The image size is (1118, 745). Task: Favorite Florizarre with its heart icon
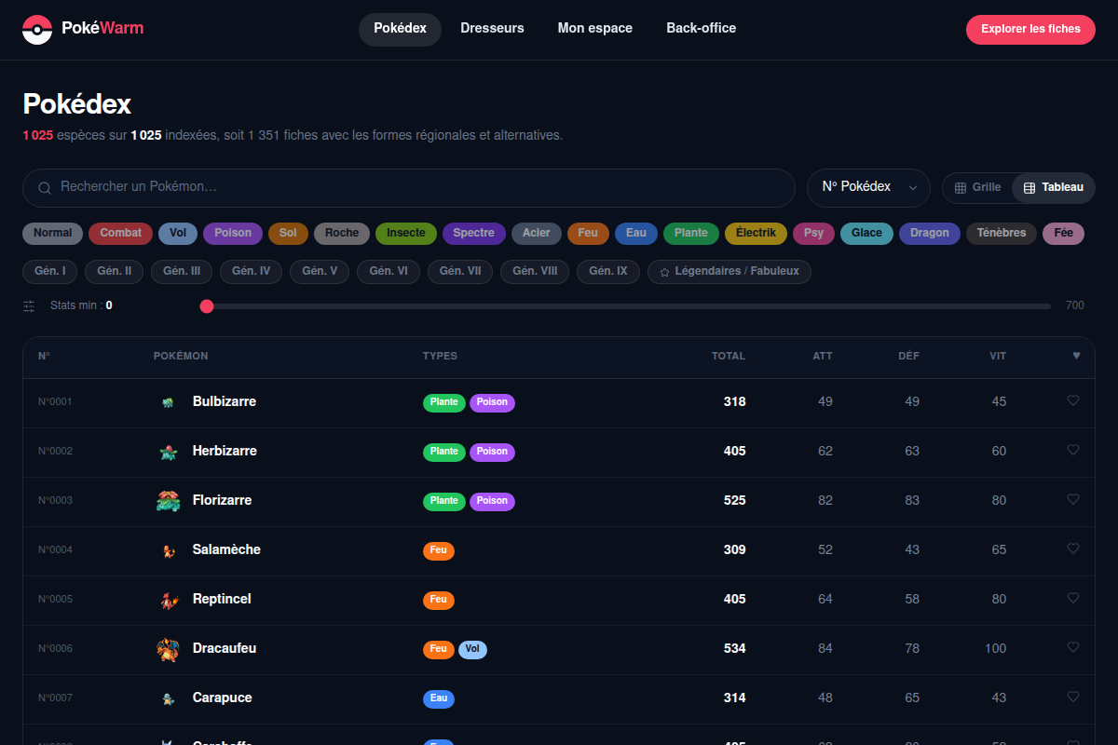pos(1073,499)
